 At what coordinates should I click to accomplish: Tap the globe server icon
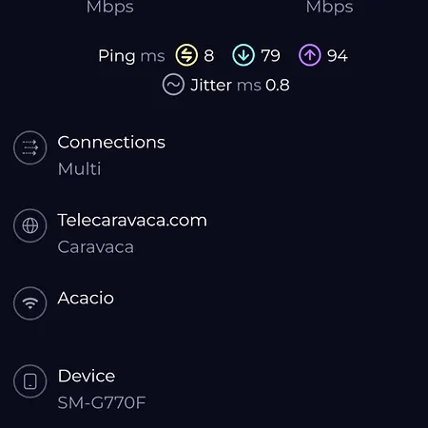[30, 225]
